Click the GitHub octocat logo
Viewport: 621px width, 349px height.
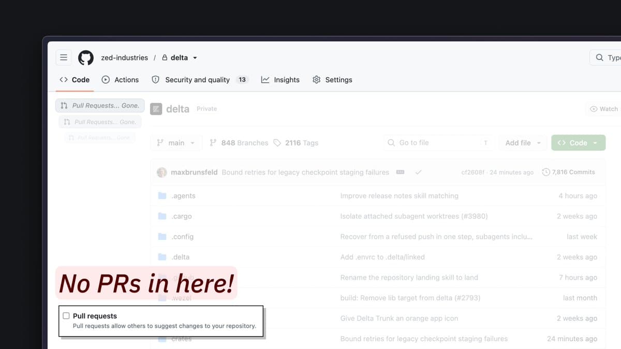pyautogui.click(x=86, y=57)
